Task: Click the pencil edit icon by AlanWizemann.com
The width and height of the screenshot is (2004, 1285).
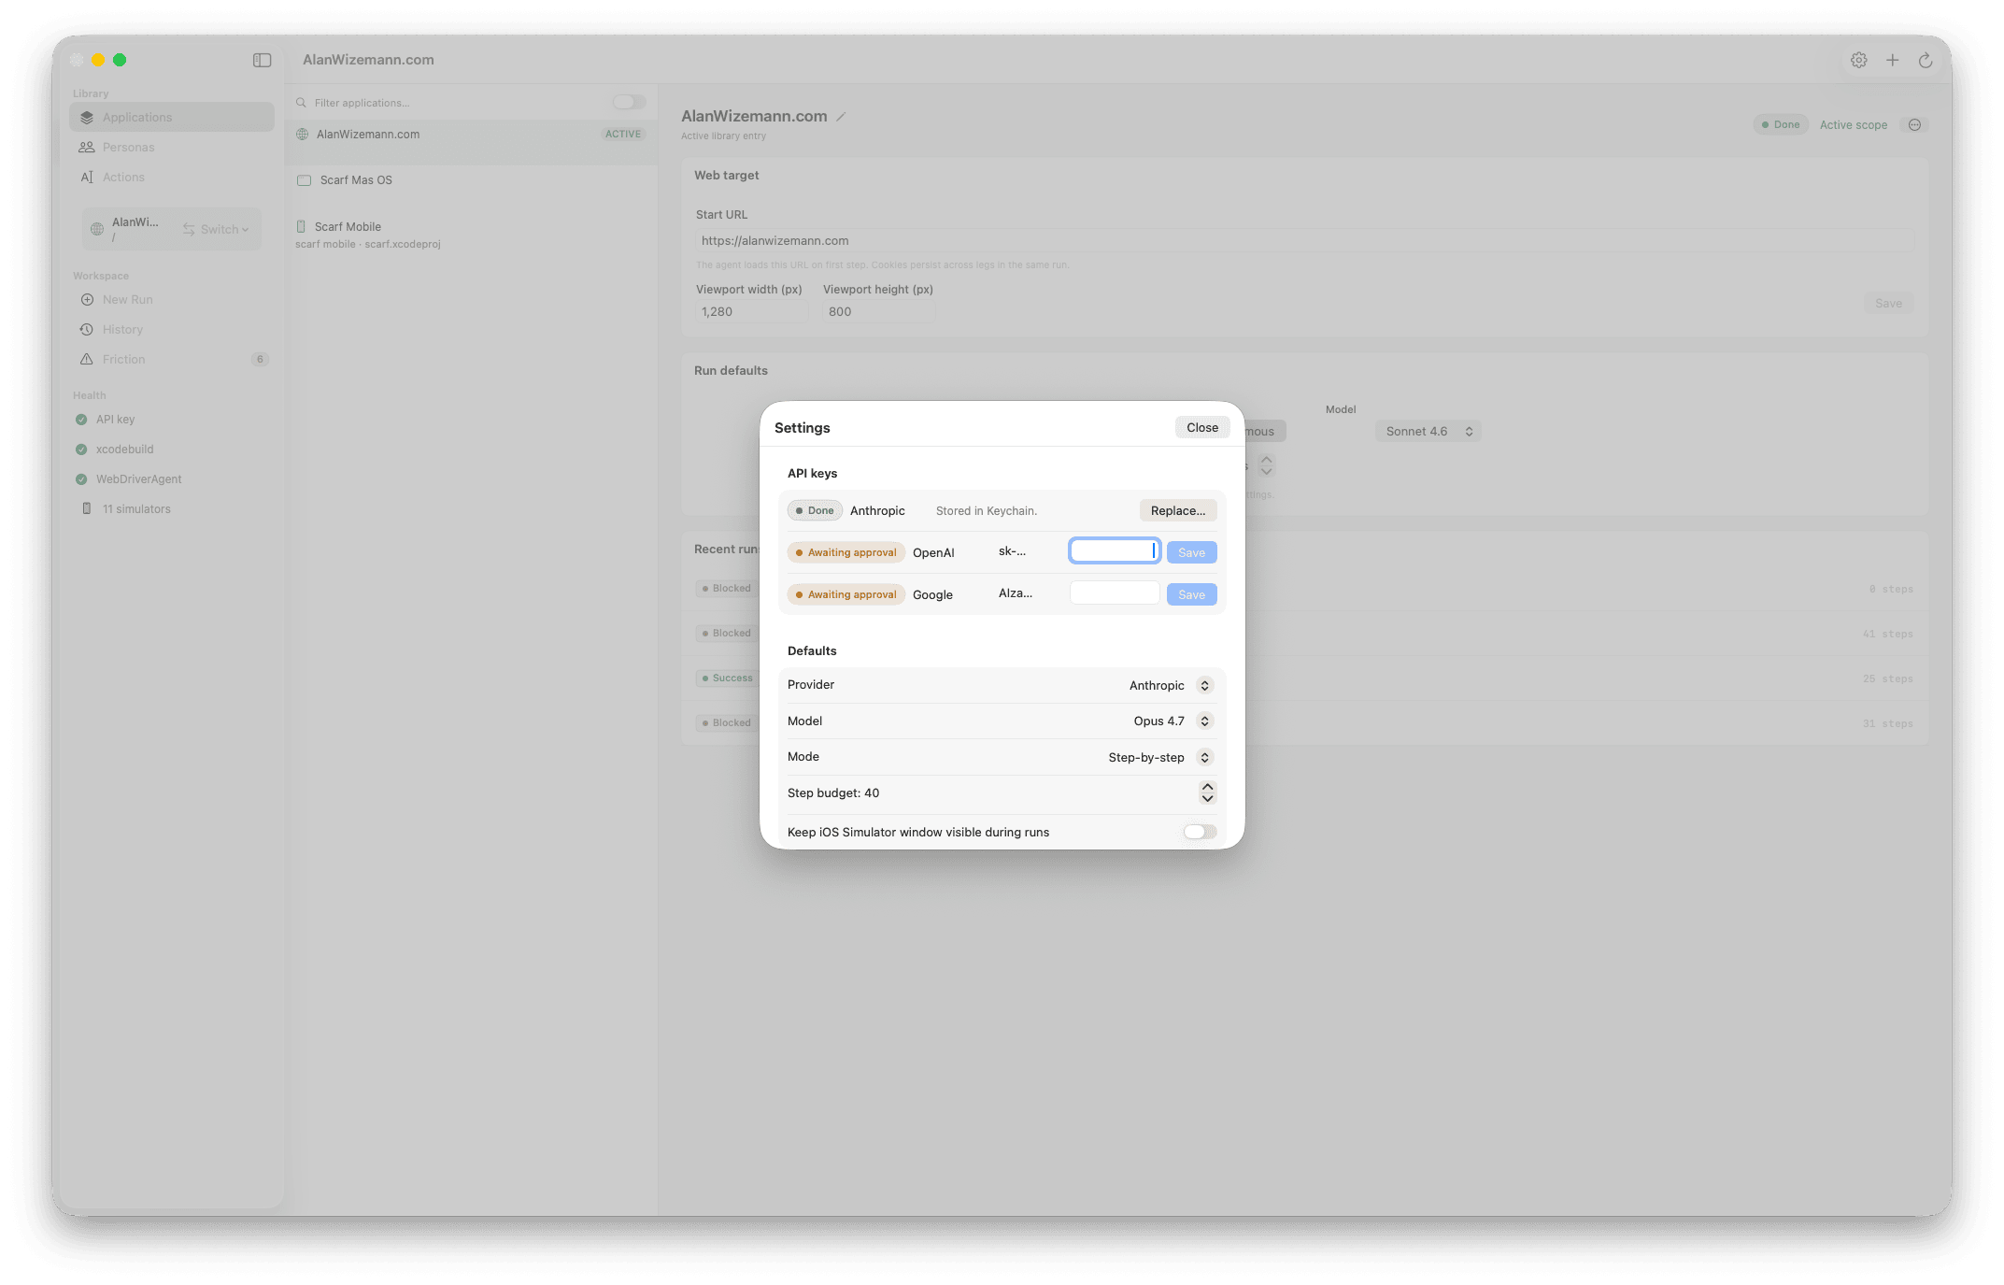Action: pos(841,117)
